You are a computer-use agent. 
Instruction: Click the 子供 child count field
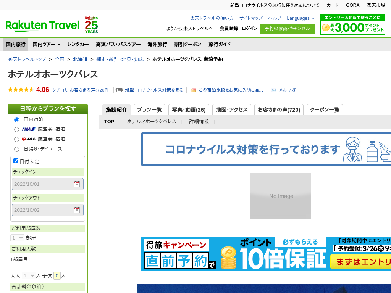pyautogui.click(x=57, y=275)
